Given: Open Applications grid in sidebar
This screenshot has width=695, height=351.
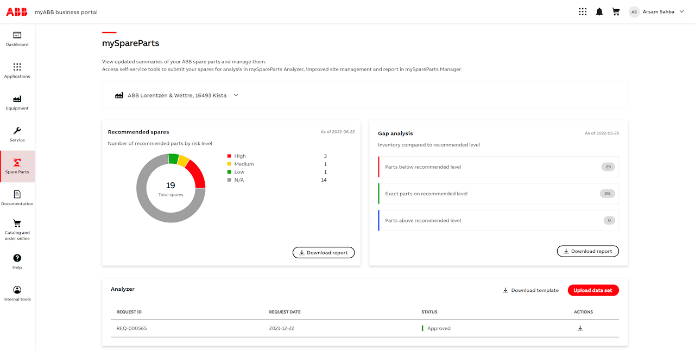Looking at the screenshot, I should point(17,67).
